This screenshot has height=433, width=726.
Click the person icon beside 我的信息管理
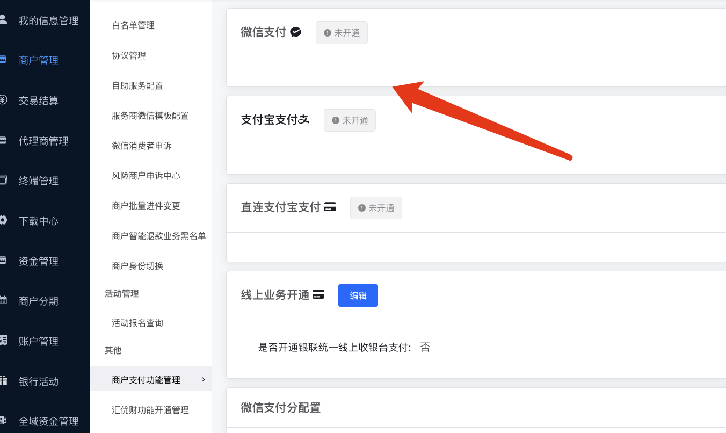3,20
